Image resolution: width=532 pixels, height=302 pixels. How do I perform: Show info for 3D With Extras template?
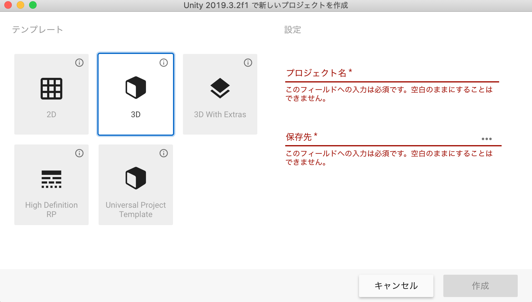tap(248, 63)
